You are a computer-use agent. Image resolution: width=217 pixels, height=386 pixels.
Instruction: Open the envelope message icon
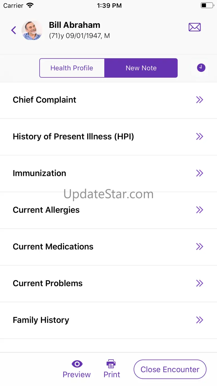(194, 27)
